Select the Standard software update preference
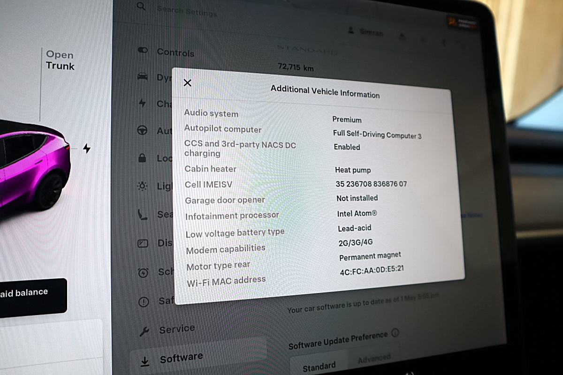The height and width of the screenshot is (375, 563). click(x=319, y=367)
